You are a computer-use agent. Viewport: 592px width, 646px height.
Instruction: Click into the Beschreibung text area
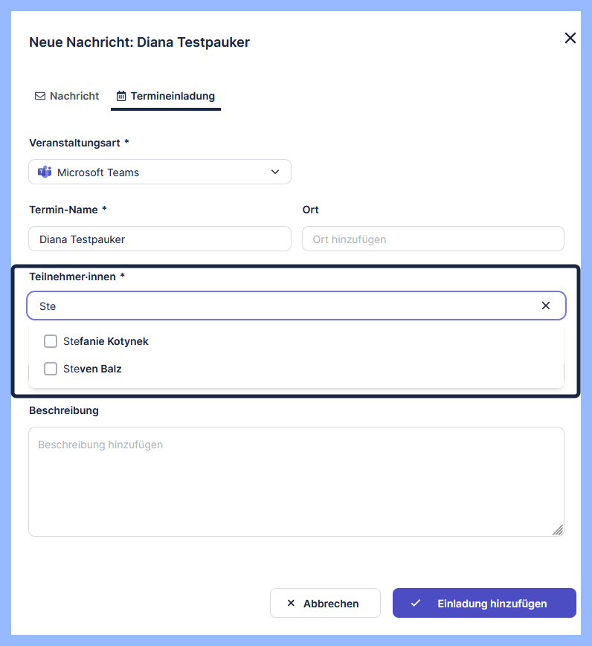(296, 481)
